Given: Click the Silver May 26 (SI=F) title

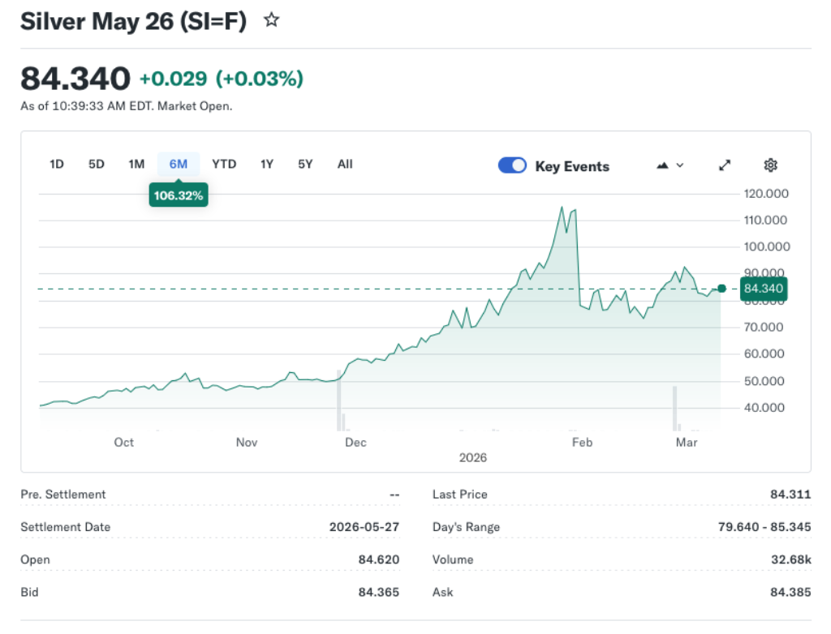Looking at the screenshot, I should coord(134,21).
